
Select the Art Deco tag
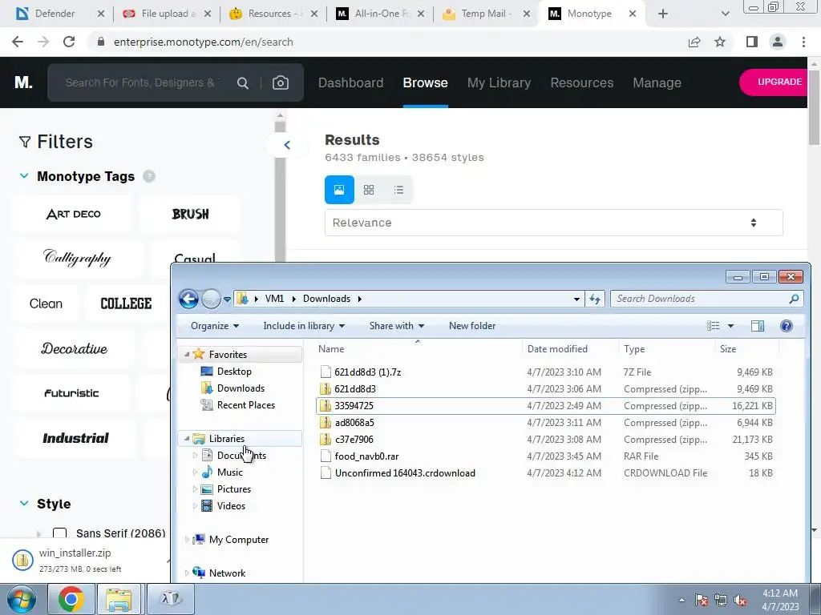(73, 214)
